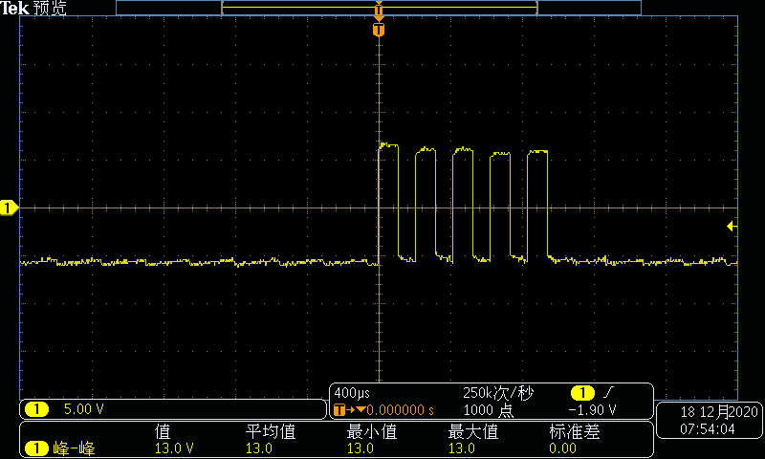Click the 平均值 column header
765x459 pixels.
point(271,431)
